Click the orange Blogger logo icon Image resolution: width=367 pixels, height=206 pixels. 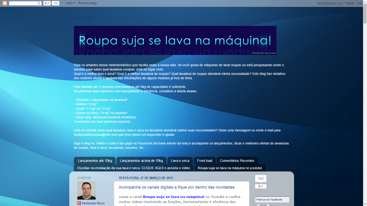point(5,3)
